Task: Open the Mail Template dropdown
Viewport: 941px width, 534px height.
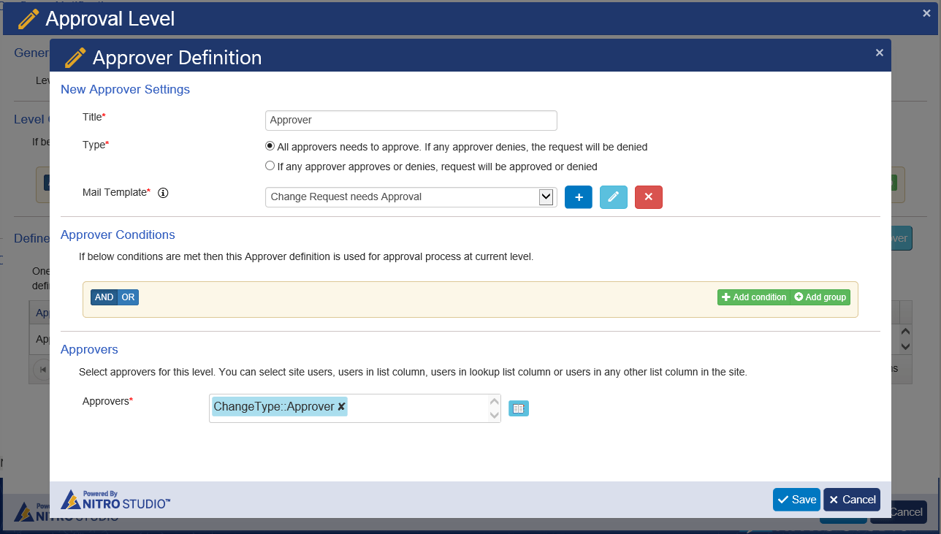Action: [545, 197]
